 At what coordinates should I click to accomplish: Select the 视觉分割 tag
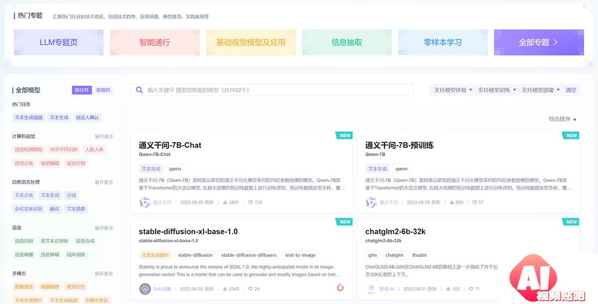pyautogui.click(x=76, y=163)
